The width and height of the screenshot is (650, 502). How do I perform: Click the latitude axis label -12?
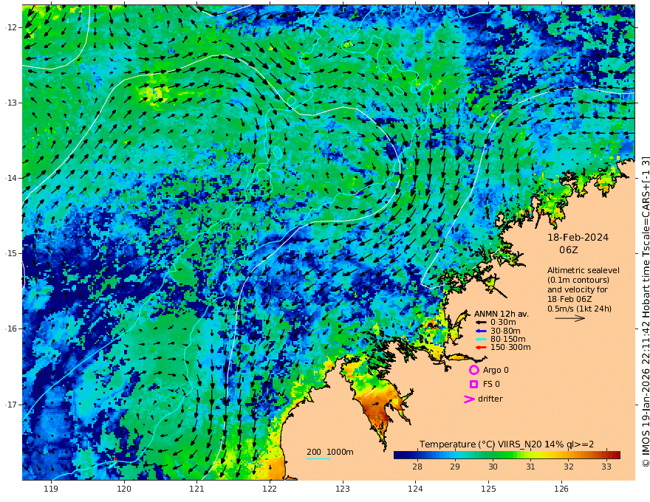pyautogui.click(x=11, y=27)
